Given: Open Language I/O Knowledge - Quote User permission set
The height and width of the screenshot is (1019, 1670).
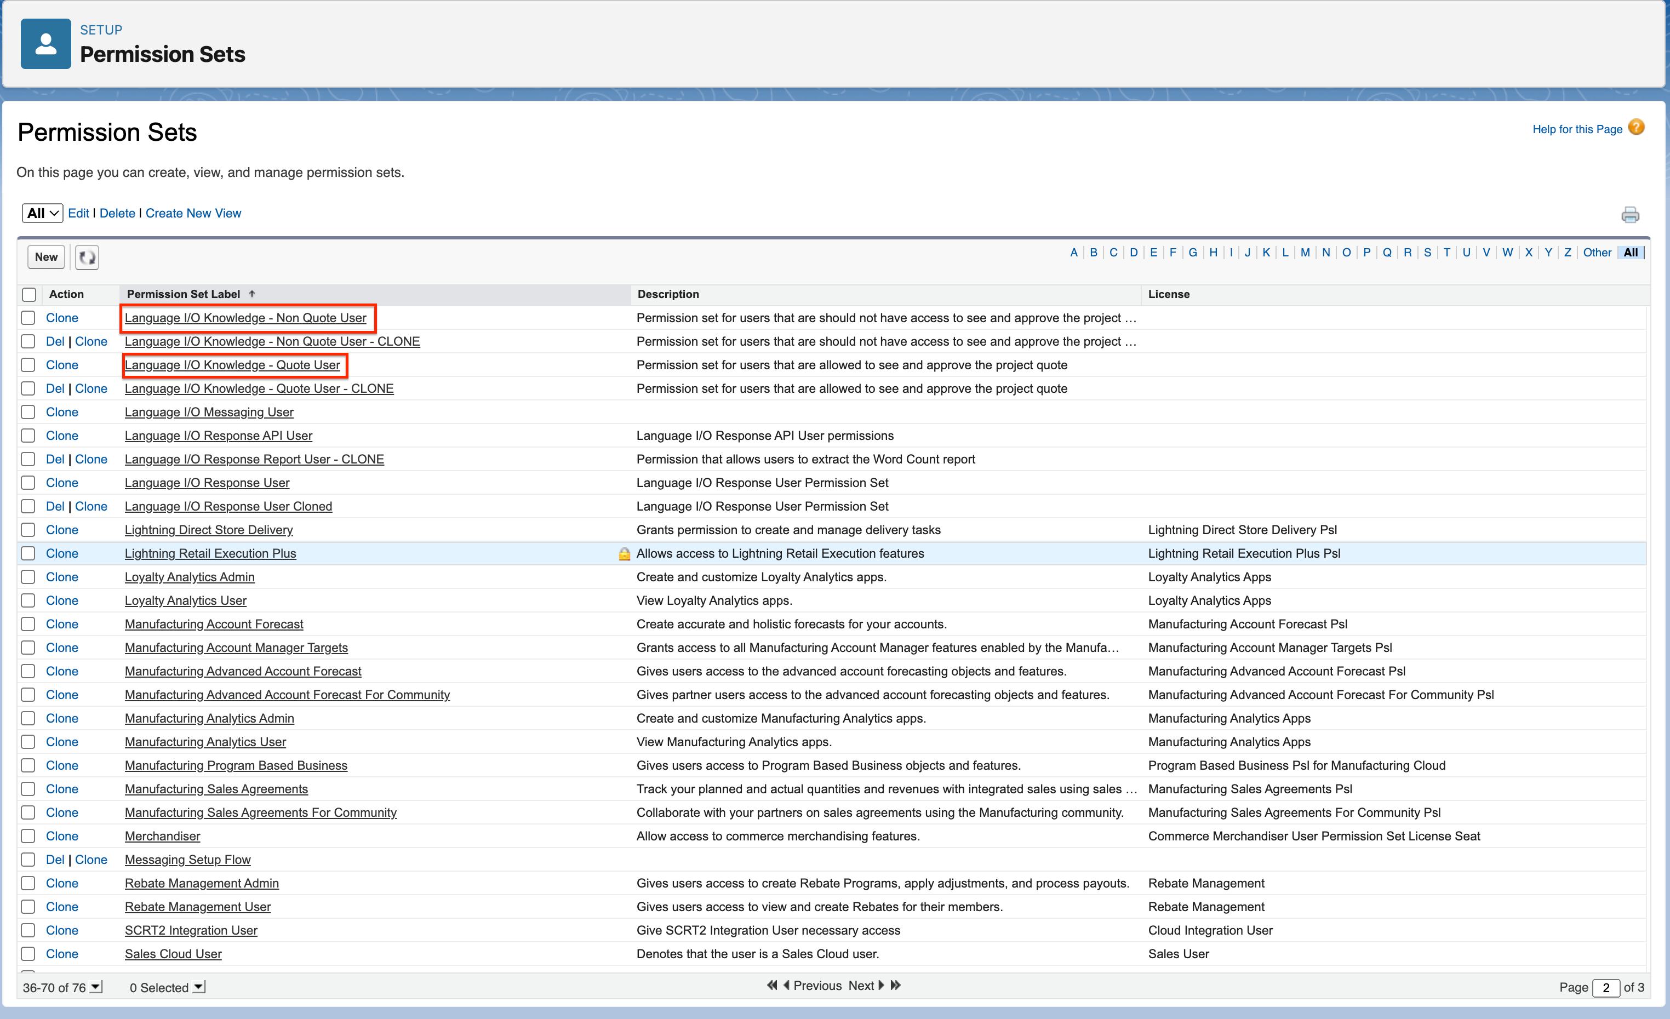Looking at the screenshot, I should 232,365.
